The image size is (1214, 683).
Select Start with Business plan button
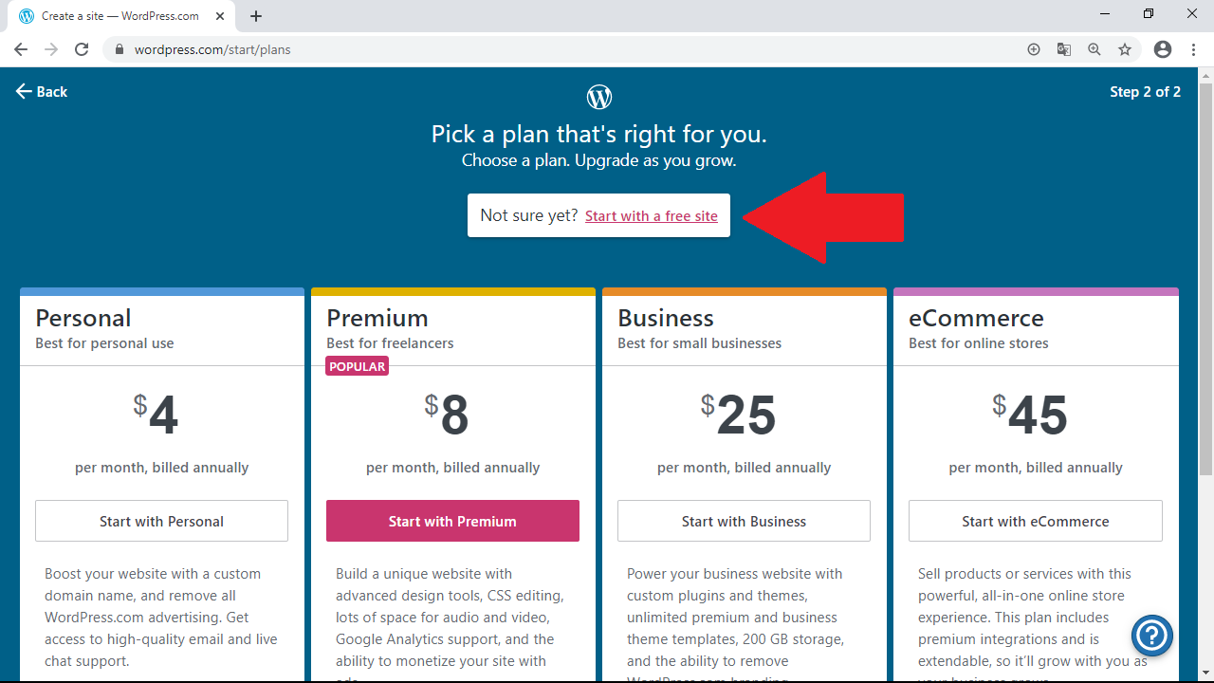744,521
